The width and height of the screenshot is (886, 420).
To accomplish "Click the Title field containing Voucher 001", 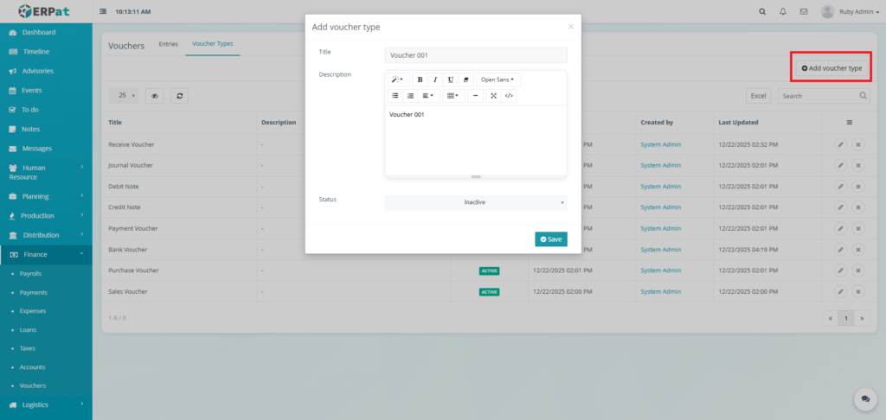I will coord(476,55).
